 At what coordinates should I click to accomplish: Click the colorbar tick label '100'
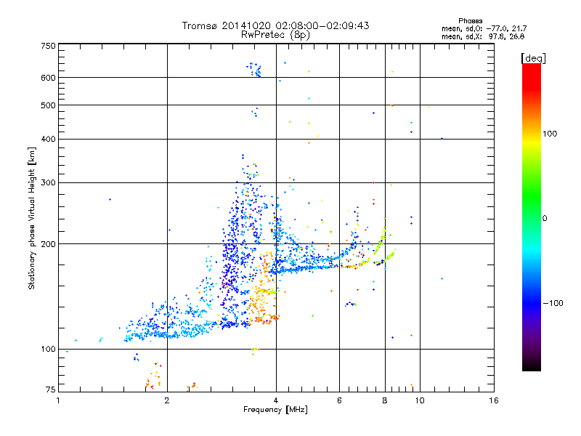click(550, 134)
